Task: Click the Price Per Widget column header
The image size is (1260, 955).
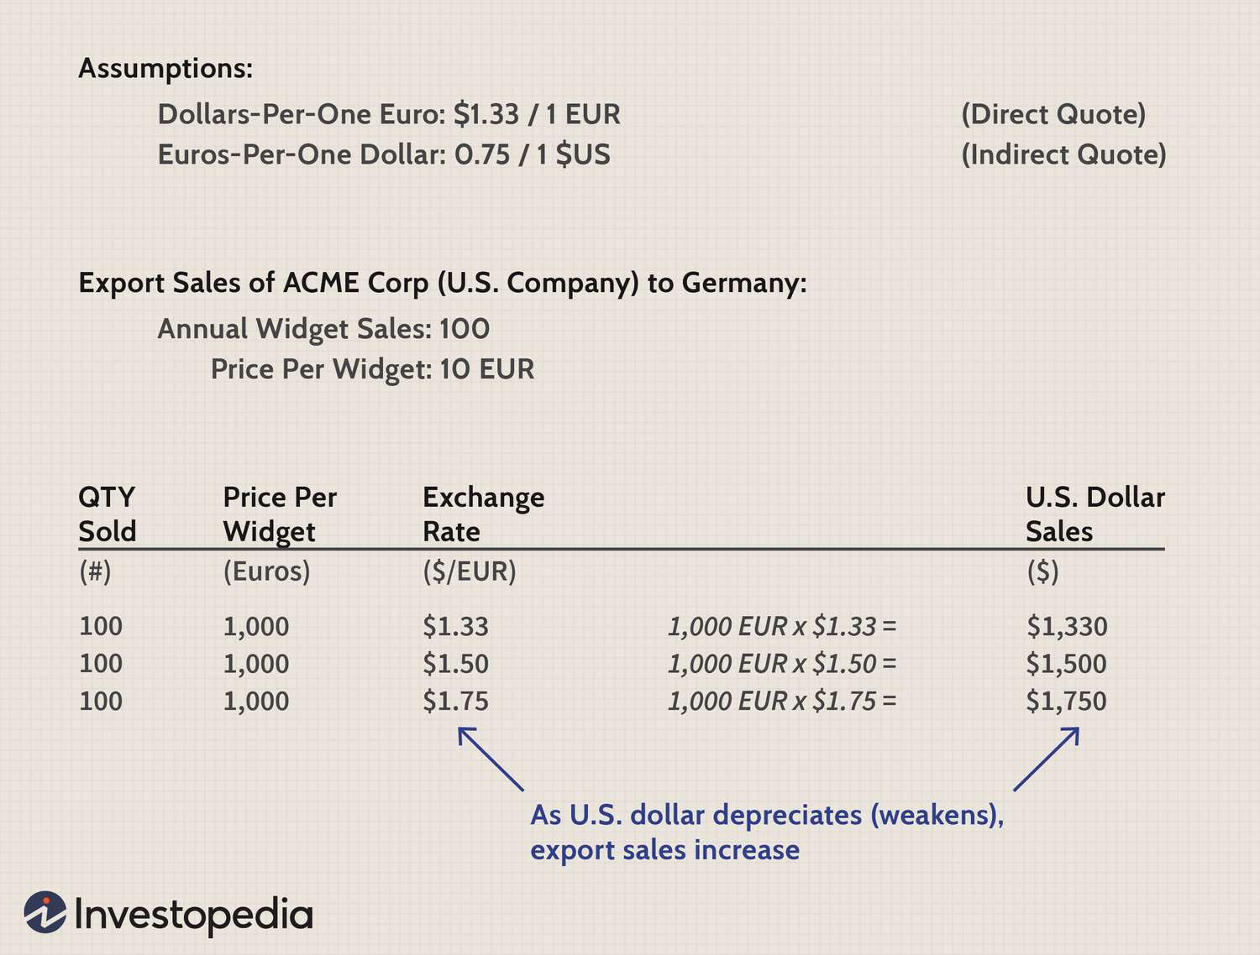Action: tap(280, 514)
